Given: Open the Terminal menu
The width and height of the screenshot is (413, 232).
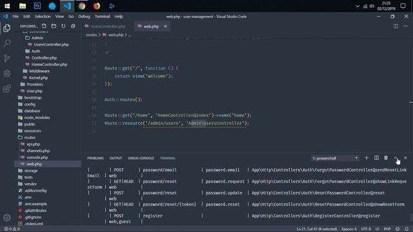Looking at the screenshot, I should (x=102, y=16).
